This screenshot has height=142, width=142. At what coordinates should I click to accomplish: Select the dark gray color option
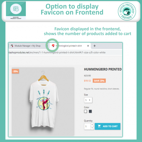tap(90, 111)
